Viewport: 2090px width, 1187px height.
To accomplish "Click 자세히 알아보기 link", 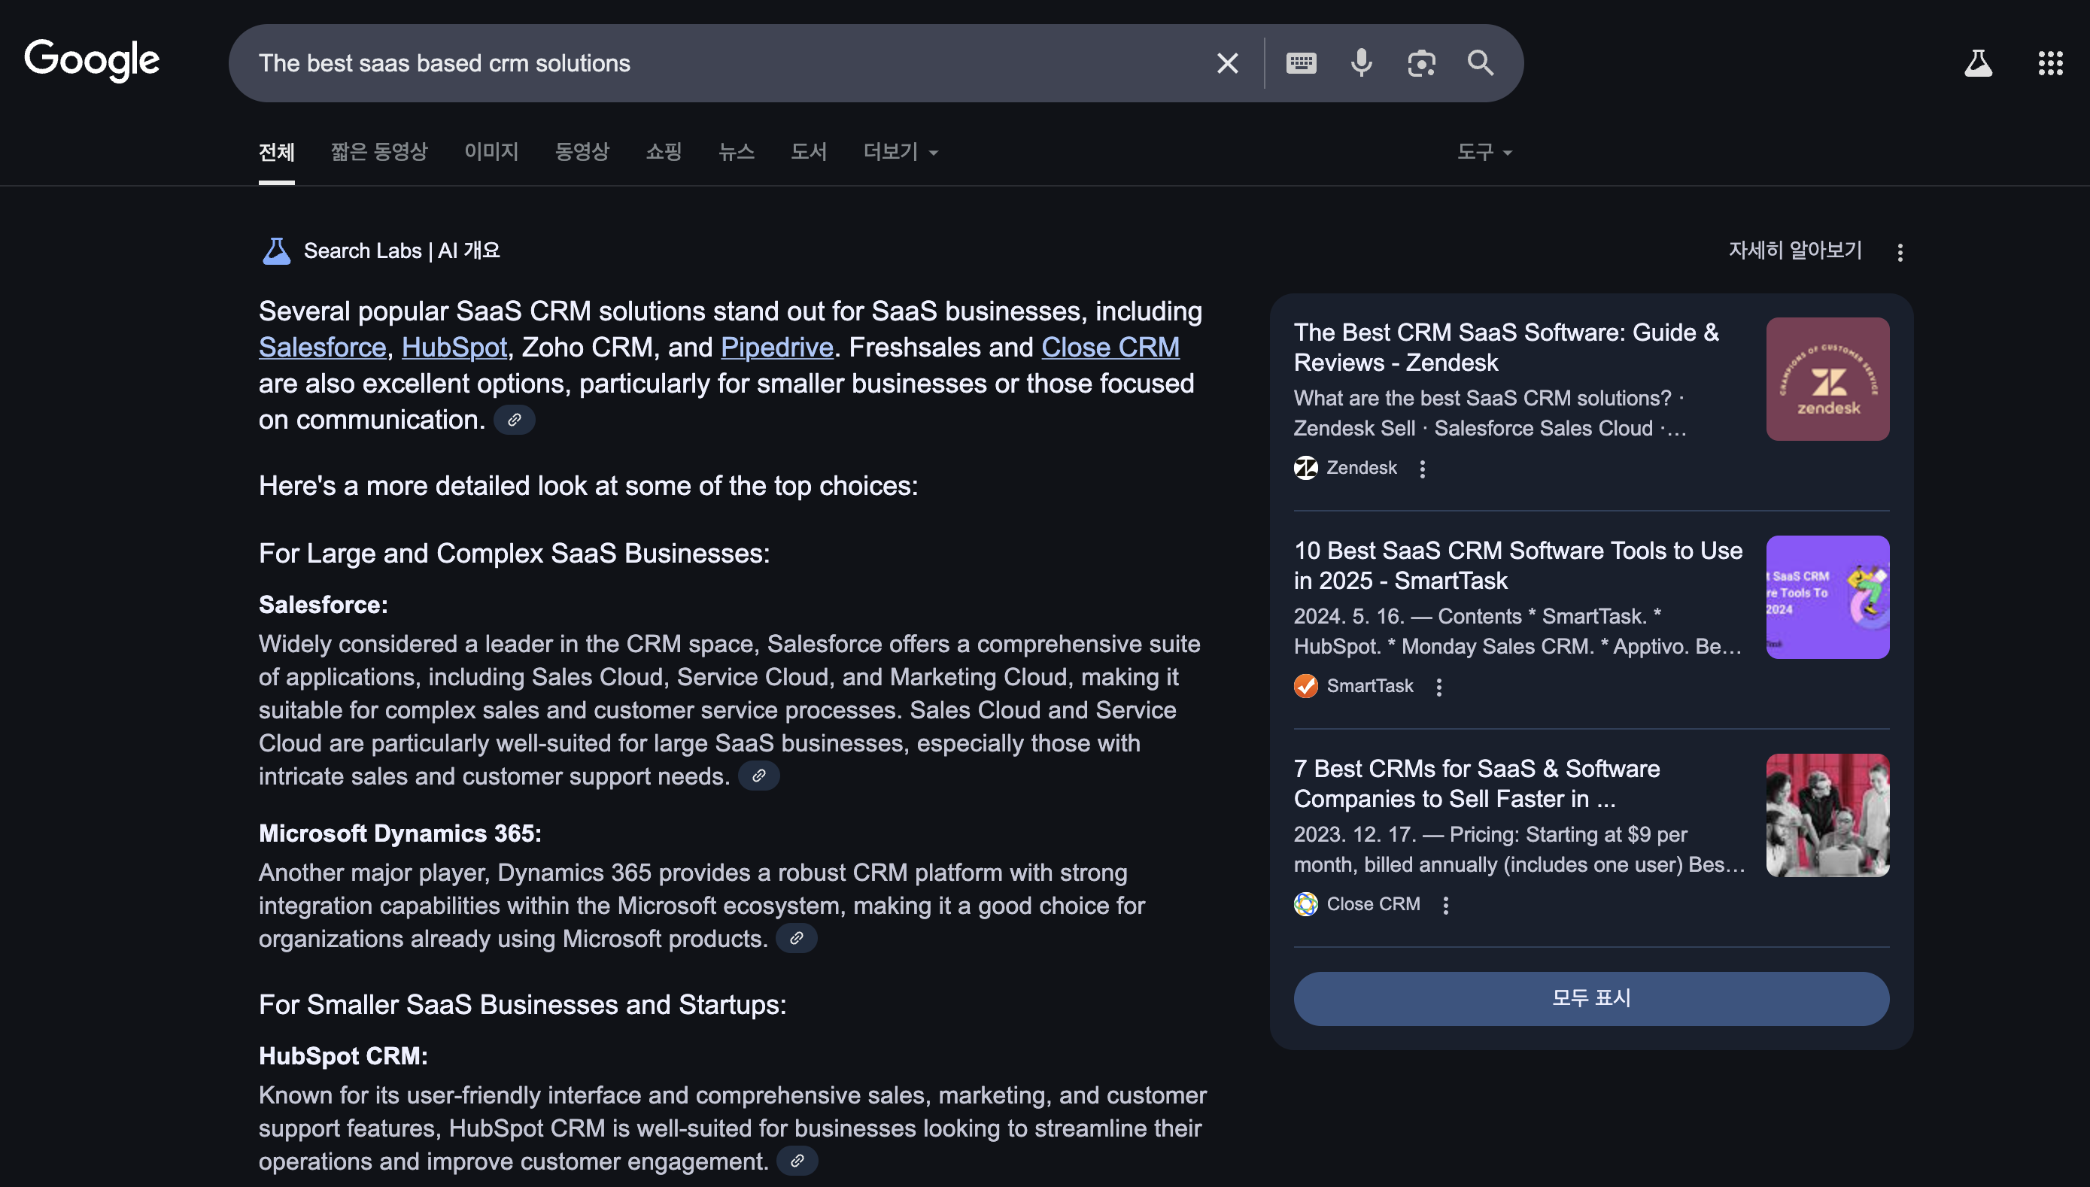I will point(1796,250).
